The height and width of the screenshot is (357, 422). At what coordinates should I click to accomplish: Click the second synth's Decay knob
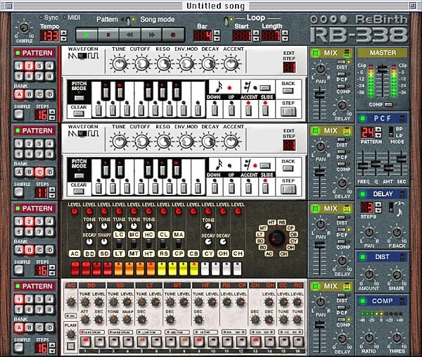point(208,142)
